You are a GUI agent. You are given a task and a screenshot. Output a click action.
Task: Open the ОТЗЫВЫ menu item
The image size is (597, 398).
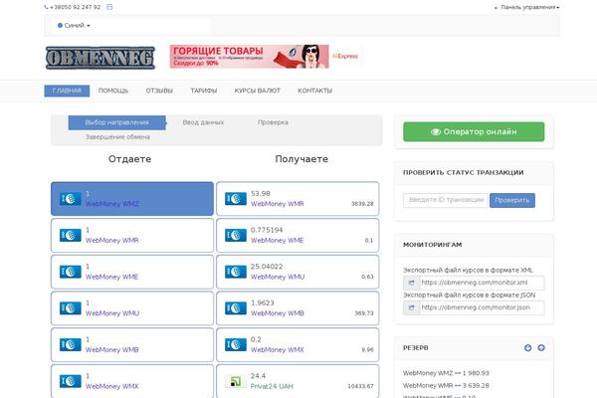coord(159,91)
